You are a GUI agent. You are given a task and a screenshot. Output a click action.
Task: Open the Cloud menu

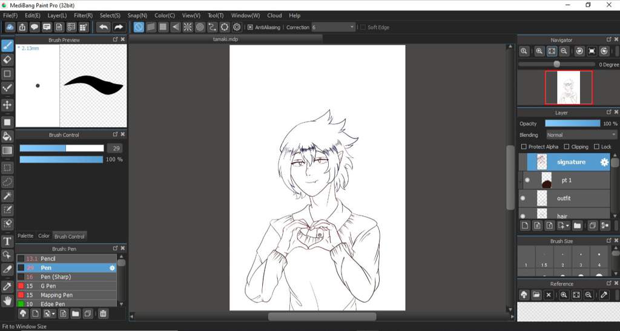pos(274,15)
